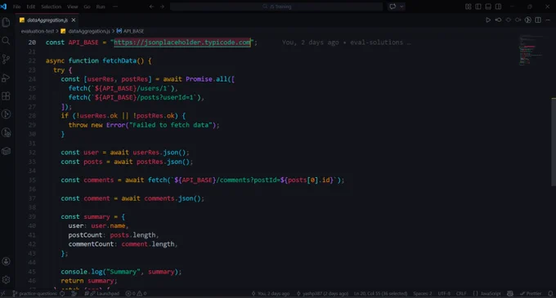The width and height of the screenshot is (556, 298).
Task: Click the 'Failed to fetch data' string
Action: click(x=170, y=125)
